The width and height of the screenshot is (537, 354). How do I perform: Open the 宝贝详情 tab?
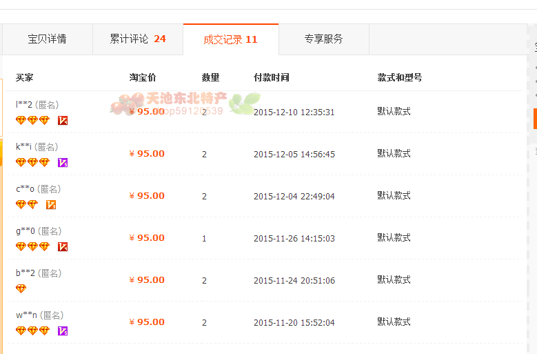(x=47, y=39)
